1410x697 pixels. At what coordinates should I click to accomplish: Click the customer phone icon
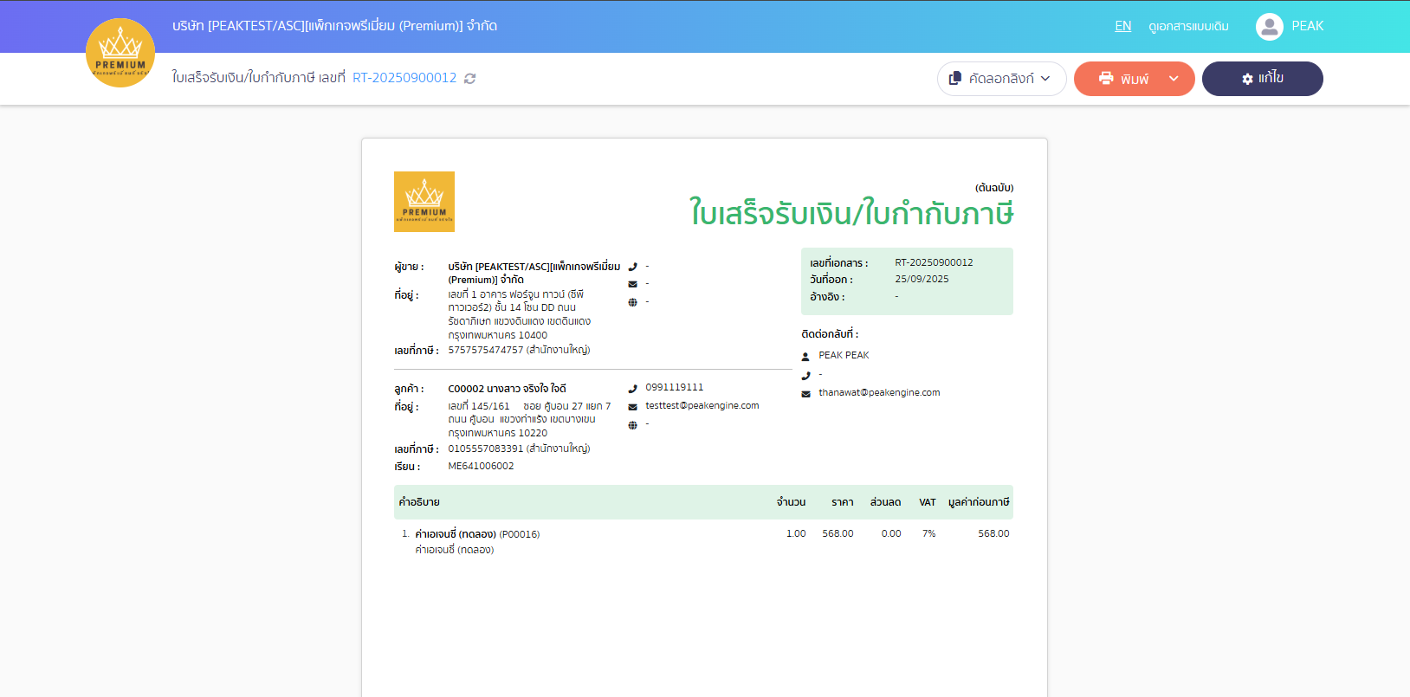(x=632, y=389)
